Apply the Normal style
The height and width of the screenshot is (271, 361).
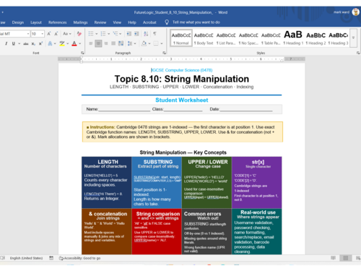pos(181,38)
